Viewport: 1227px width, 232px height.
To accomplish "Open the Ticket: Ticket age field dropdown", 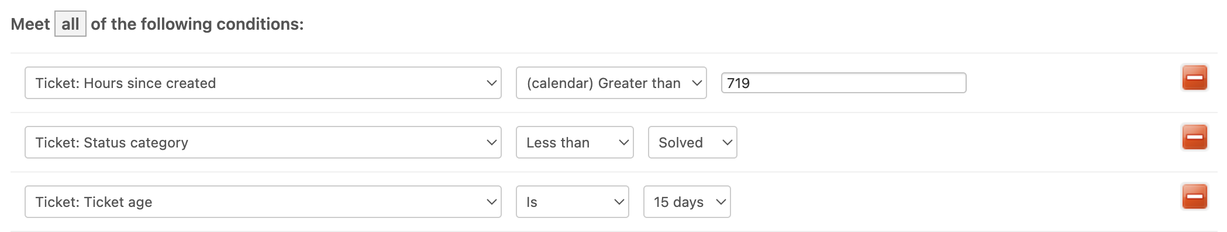I will (x=263, y=202).
